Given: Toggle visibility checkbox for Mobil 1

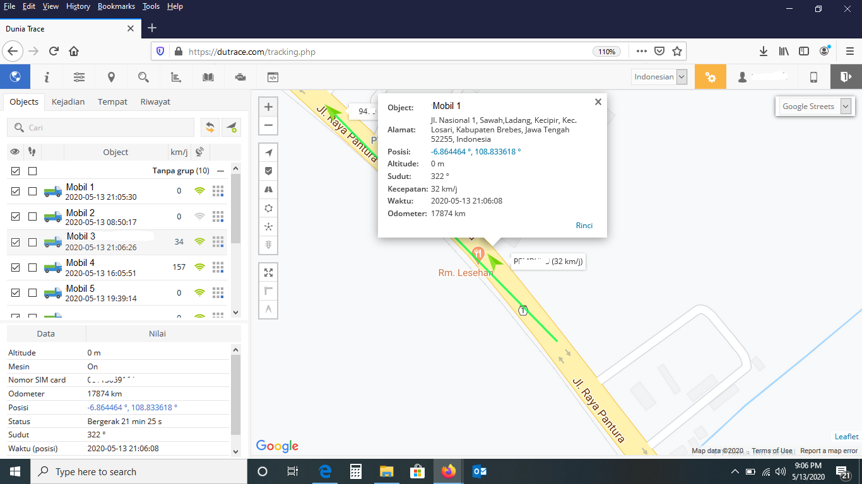Looking at the screenshot, I should (16, 191).
